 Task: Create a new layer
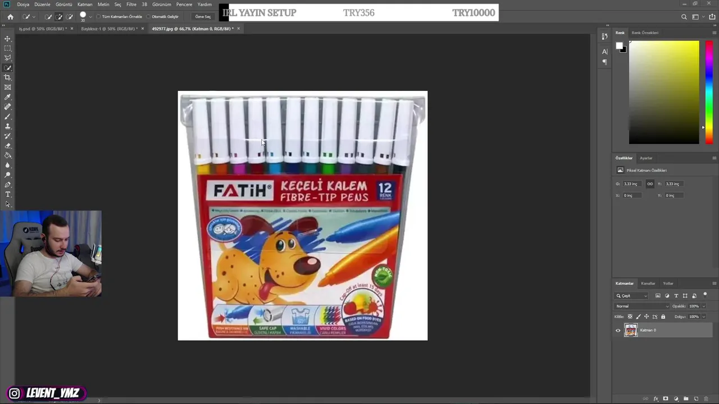pyautogui.click(x=696, y=399)
